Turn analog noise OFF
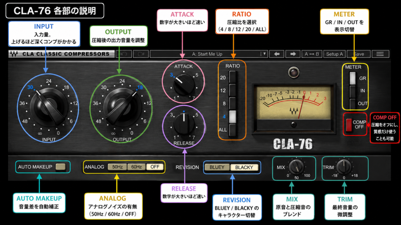Viewport: 401px width, 225px height. click(155, 167)
